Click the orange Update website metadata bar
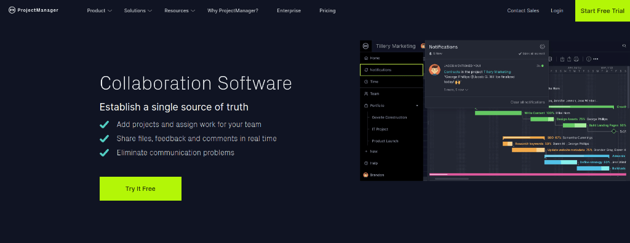The width and height of the screenshot is (630, 243). pyautogui.click(x=528, y=150)
